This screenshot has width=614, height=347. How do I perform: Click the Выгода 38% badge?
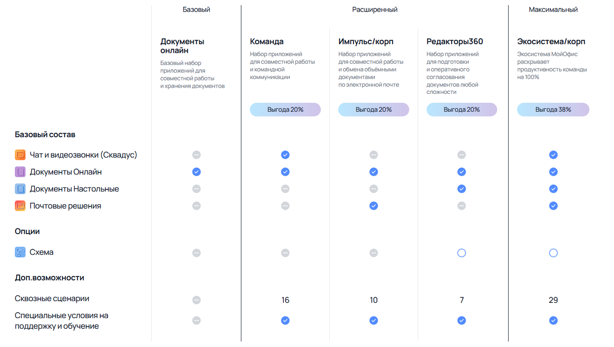(x=553, y=110)
